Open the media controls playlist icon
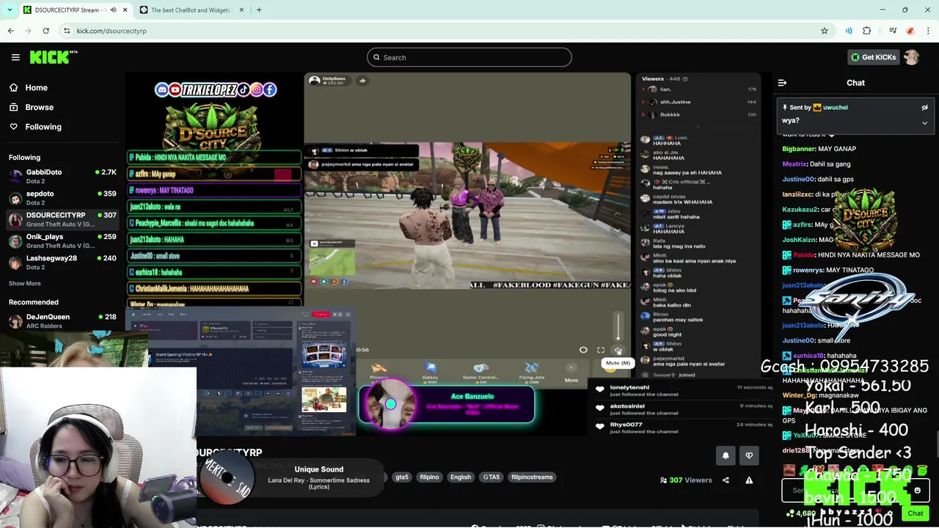Viewport: 939px width, 528px height. 893,31
